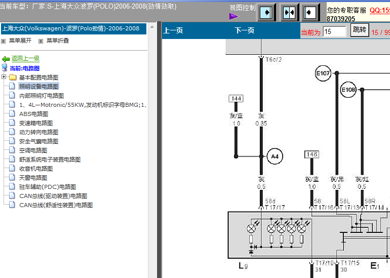Click the 当前:电路图 label
The height and width of the screenshot is (278, 390).
click(x=24, y=68)
